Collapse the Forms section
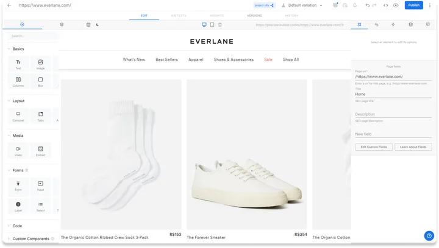Image resolution: width=439 pixels, height=248 pixels. (18, 170)
